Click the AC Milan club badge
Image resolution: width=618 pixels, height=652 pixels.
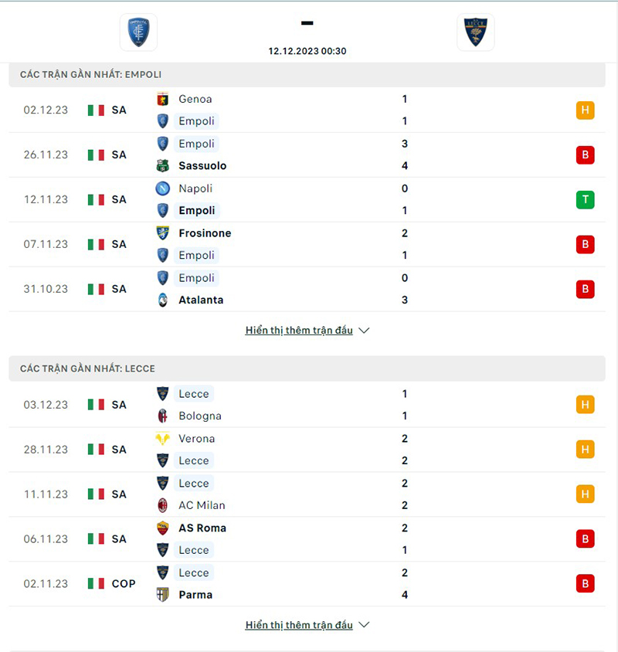coord(162,505)
